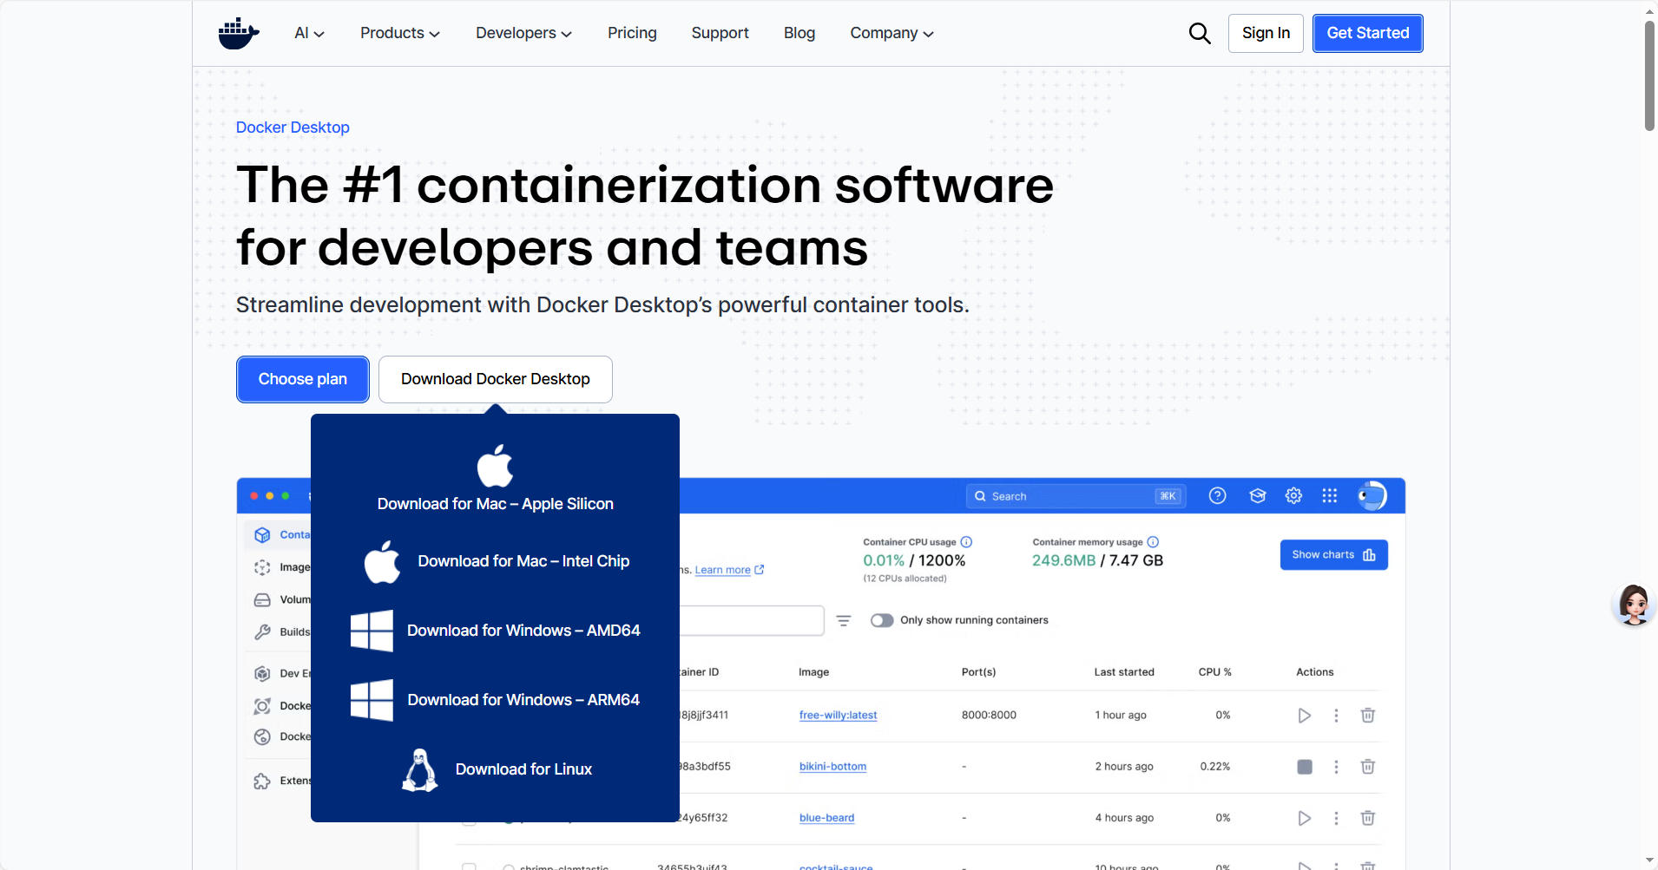This screenshot has width=1658, height=870.
Task: Click the Sign In button
Action: 1266,33
